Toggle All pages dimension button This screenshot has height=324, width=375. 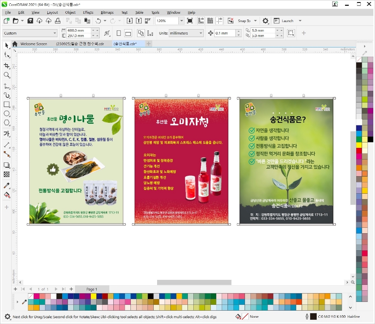141,33
